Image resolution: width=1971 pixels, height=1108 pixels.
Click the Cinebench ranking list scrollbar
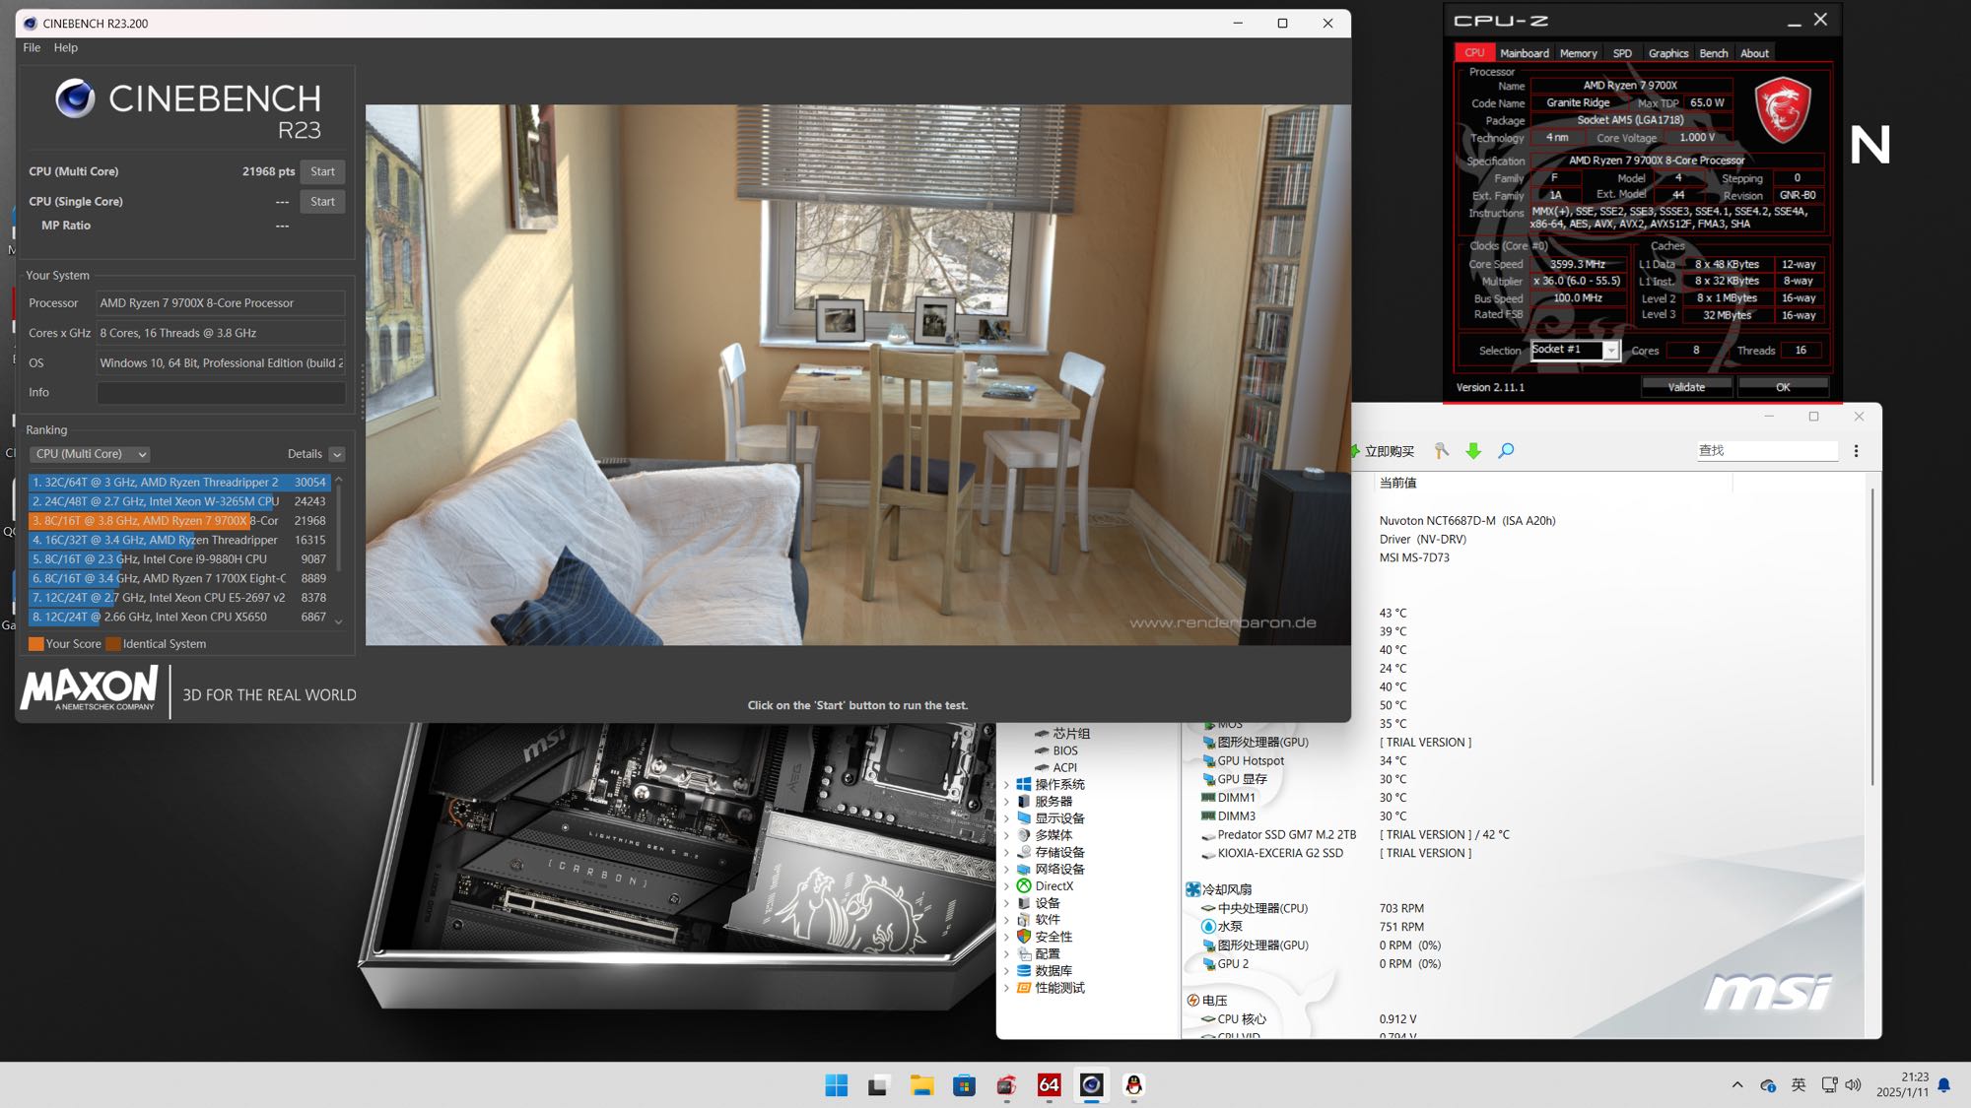pyautogui.click(x=338, y=527)
